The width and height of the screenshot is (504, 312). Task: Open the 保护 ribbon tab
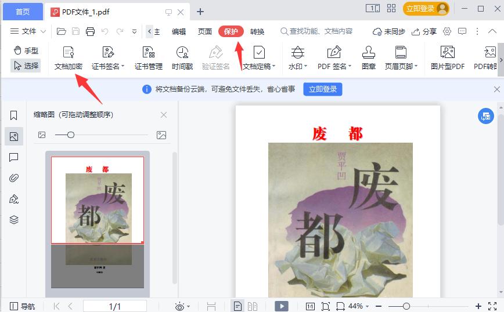point(231,31)
